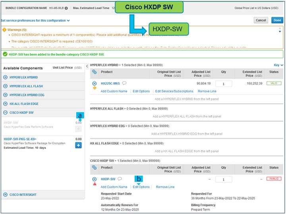Click the 90,804.19 adjusted price value
Image resolution: width=286 pixels, height=214 pixels.
point(203,83)
